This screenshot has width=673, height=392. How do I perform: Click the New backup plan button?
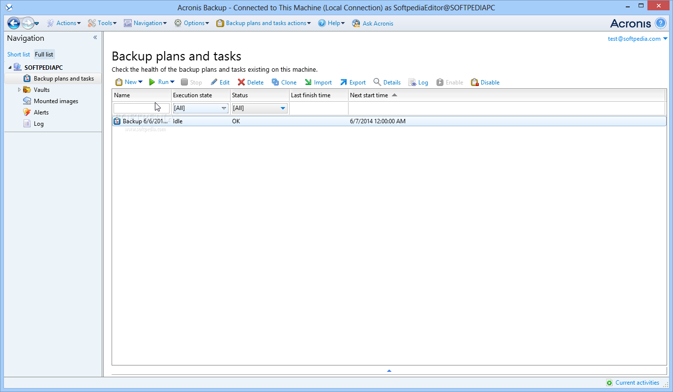click(126, 82)
